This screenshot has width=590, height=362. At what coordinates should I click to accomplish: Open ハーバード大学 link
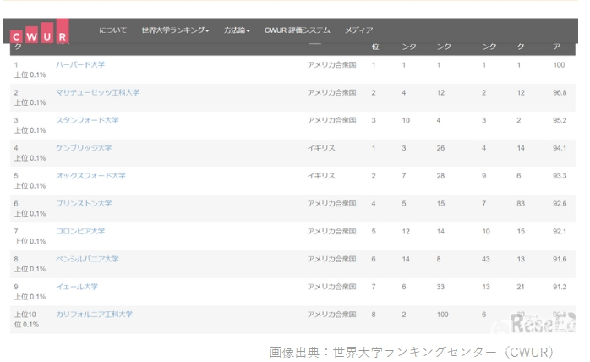(x=80, y=64)
